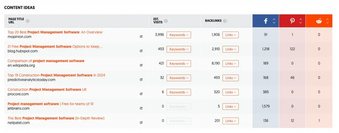Open external link icon for mopinion.com row
Viewport: 339px width, 133px height.
[141, 37]
